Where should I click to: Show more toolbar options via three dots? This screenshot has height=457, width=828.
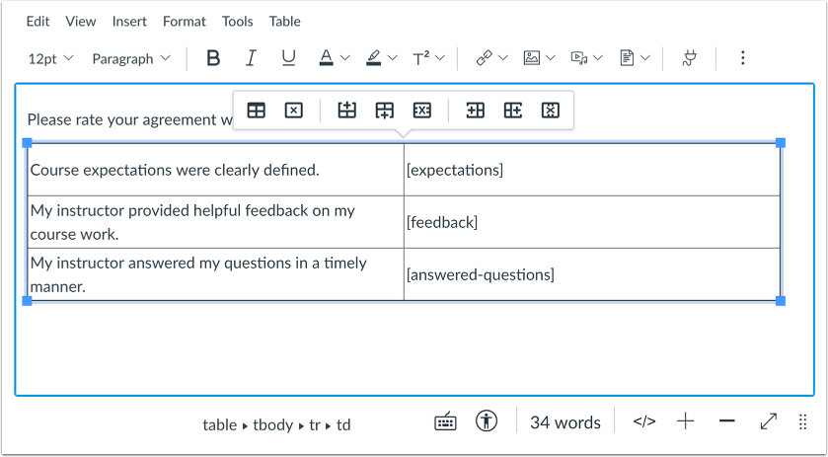point(742,57)
